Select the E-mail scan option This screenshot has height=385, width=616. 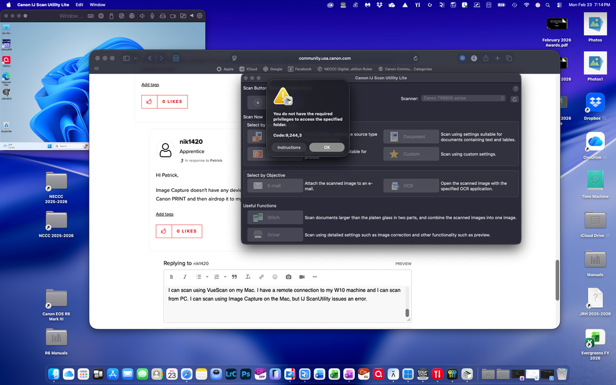coord(275,186)
